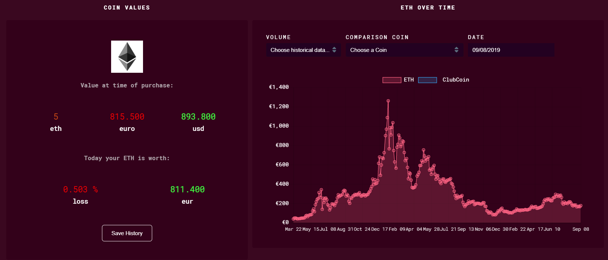The width and height of the screenshot is (608, 260).
Task: Click the 811.400 eur current worth
Action: [x=187, y=189]
